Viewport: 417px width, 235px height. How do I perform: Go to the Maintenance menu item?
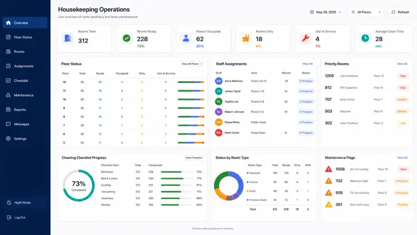25,95
